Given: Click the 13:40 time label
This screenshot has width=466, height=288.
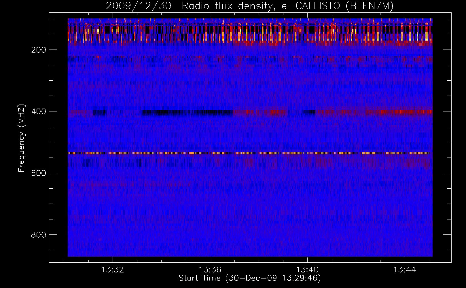Looking at the screenshot, I should tap(307, 270).
